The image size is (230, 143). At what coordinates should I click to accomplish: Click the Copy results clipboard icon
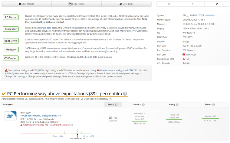coord(70,4)
